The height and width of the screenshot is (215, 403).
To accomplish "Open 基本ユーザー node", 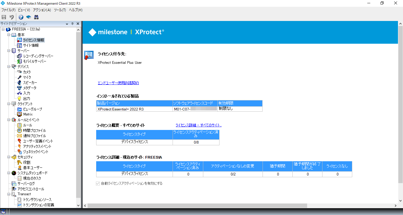I will click(x=32, y=167).
